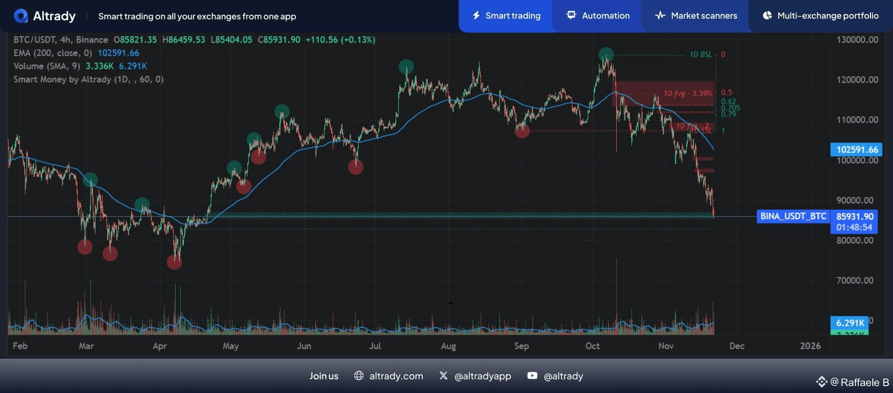The width and height of the screenshot is (893, 393).
Task: Click the 85931.90 current price label on the axis
Action: 854,217
